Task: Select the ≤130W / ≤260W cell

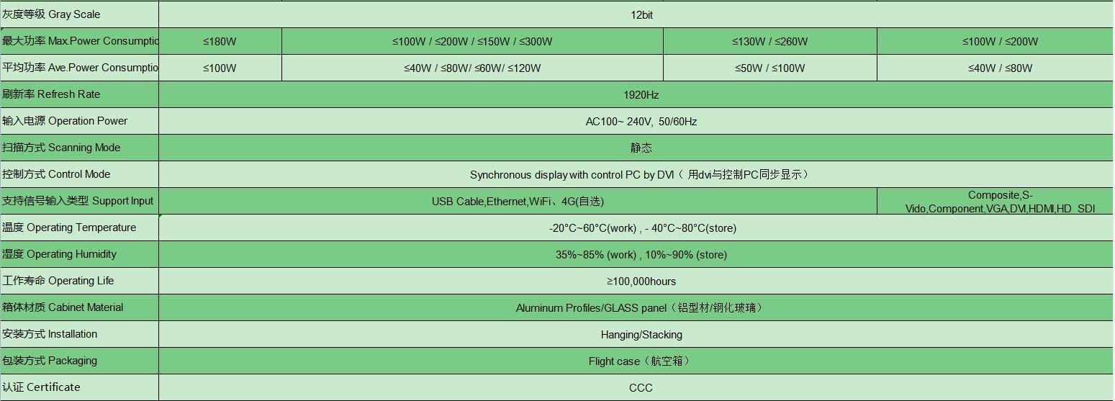Action: [769, 42]
